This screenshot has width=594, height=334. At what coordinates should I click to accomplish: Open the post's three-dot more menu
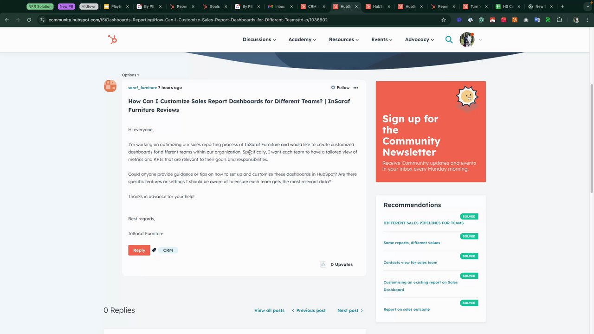point(355,88)
